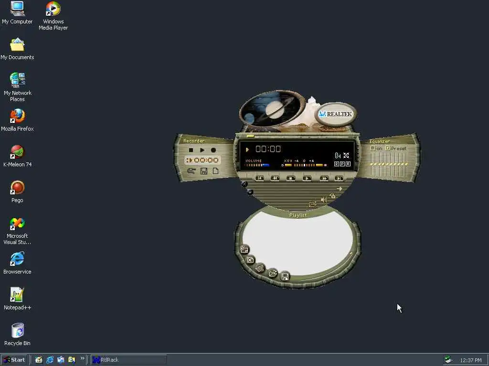Select the Pego desktop shortcut
The width and height of the screenshot is (489, 366).
tap(17, 192)
